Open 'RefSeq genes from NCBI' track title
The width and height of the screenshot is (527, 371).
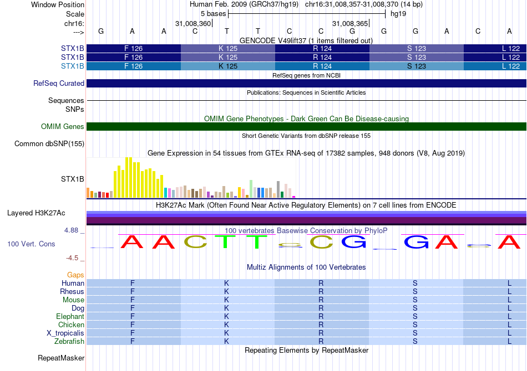point(306,75)
